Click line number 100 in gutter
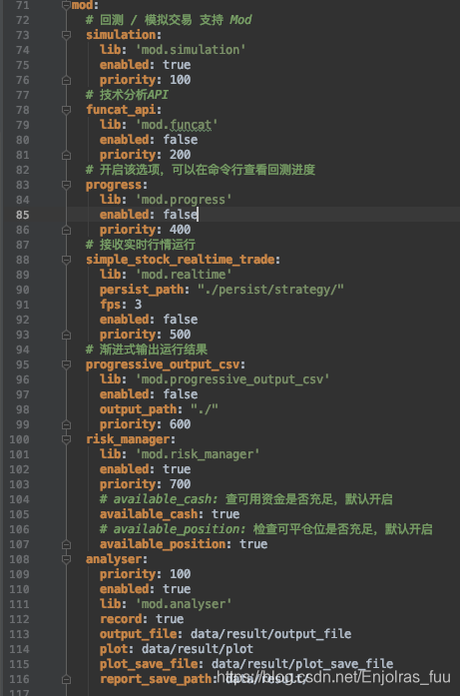The width and height of the screenshot is (460, 696). coord(19,439)
